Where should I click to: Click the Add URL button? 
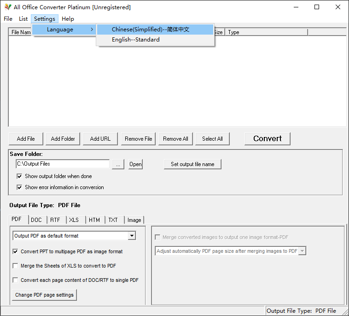click(100, 139)
